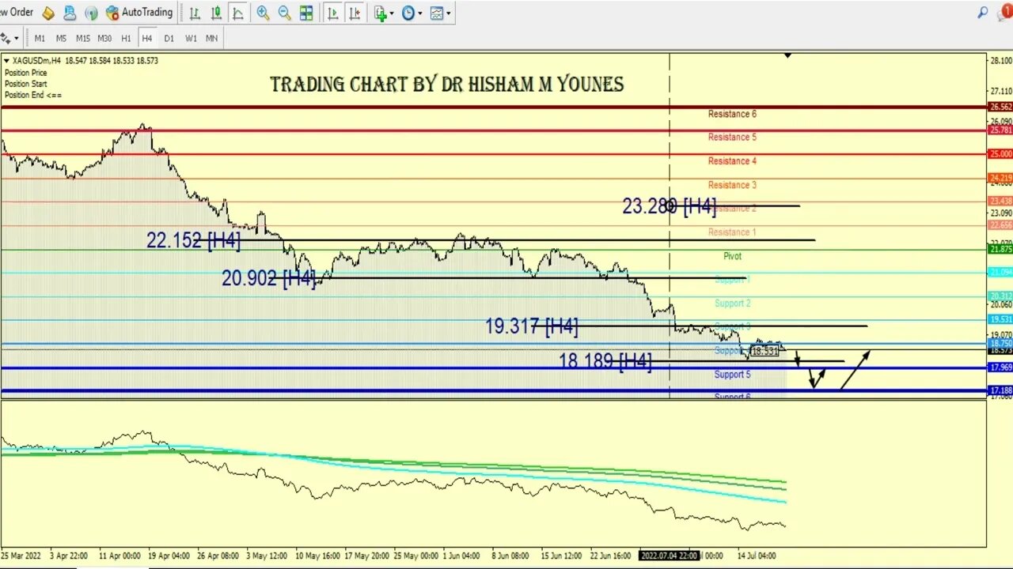
Task: Select the 19.317 [H4] level label
Action: click(x=532, y=326)
